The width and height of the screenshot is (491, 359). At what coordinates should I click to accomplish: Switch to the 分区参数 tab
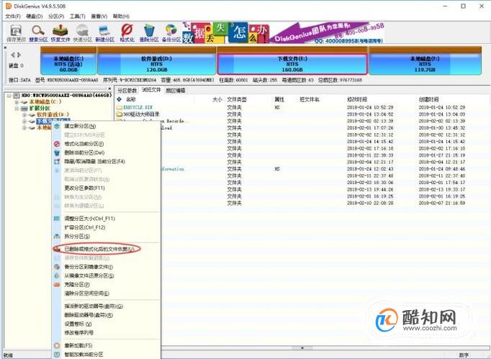click(127, 91)
